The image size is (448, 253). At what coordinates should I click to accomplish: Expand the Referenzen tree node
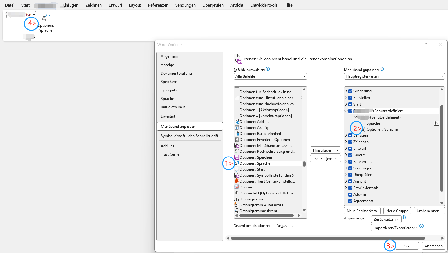[346, 162]
